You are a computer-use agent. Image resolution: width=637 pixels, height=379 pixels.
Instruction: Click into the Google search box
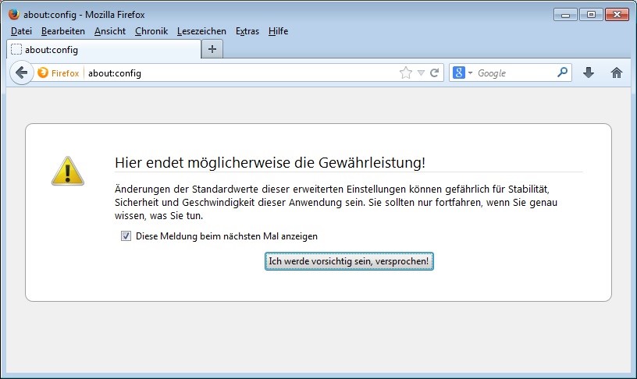coord(515,73)
